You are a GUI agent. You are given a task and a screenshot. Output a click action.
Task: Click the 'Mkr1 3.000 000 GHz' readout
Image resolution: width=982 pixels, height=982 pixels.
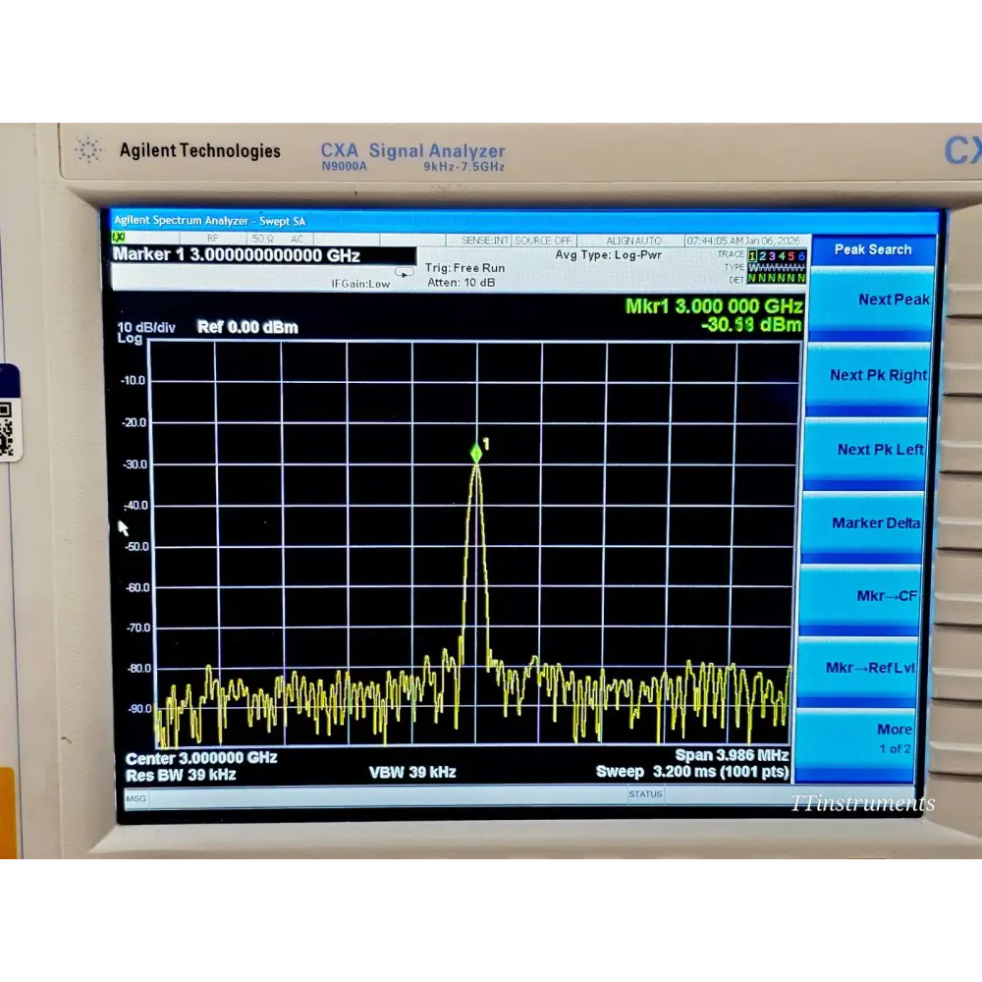pyautogui.click(x=714, y=306)
